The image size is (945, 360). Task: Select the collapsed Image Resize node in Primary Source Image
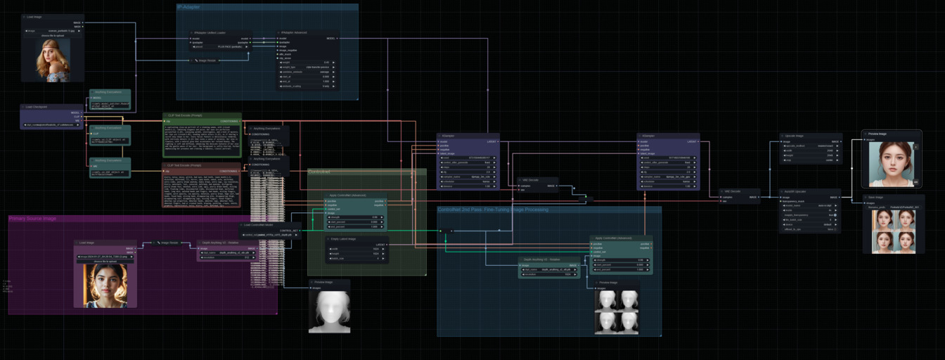pos(167,243)
